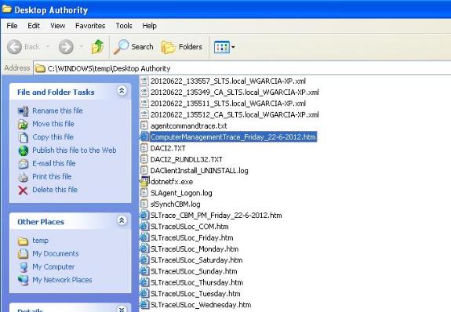Viewport: 451px width, 312px height.
Task: Click the My Computer icon
Action: (23, 267)
